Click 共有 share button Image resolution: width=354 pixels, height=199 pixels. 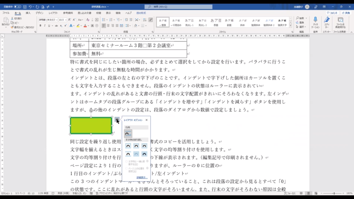346,13
